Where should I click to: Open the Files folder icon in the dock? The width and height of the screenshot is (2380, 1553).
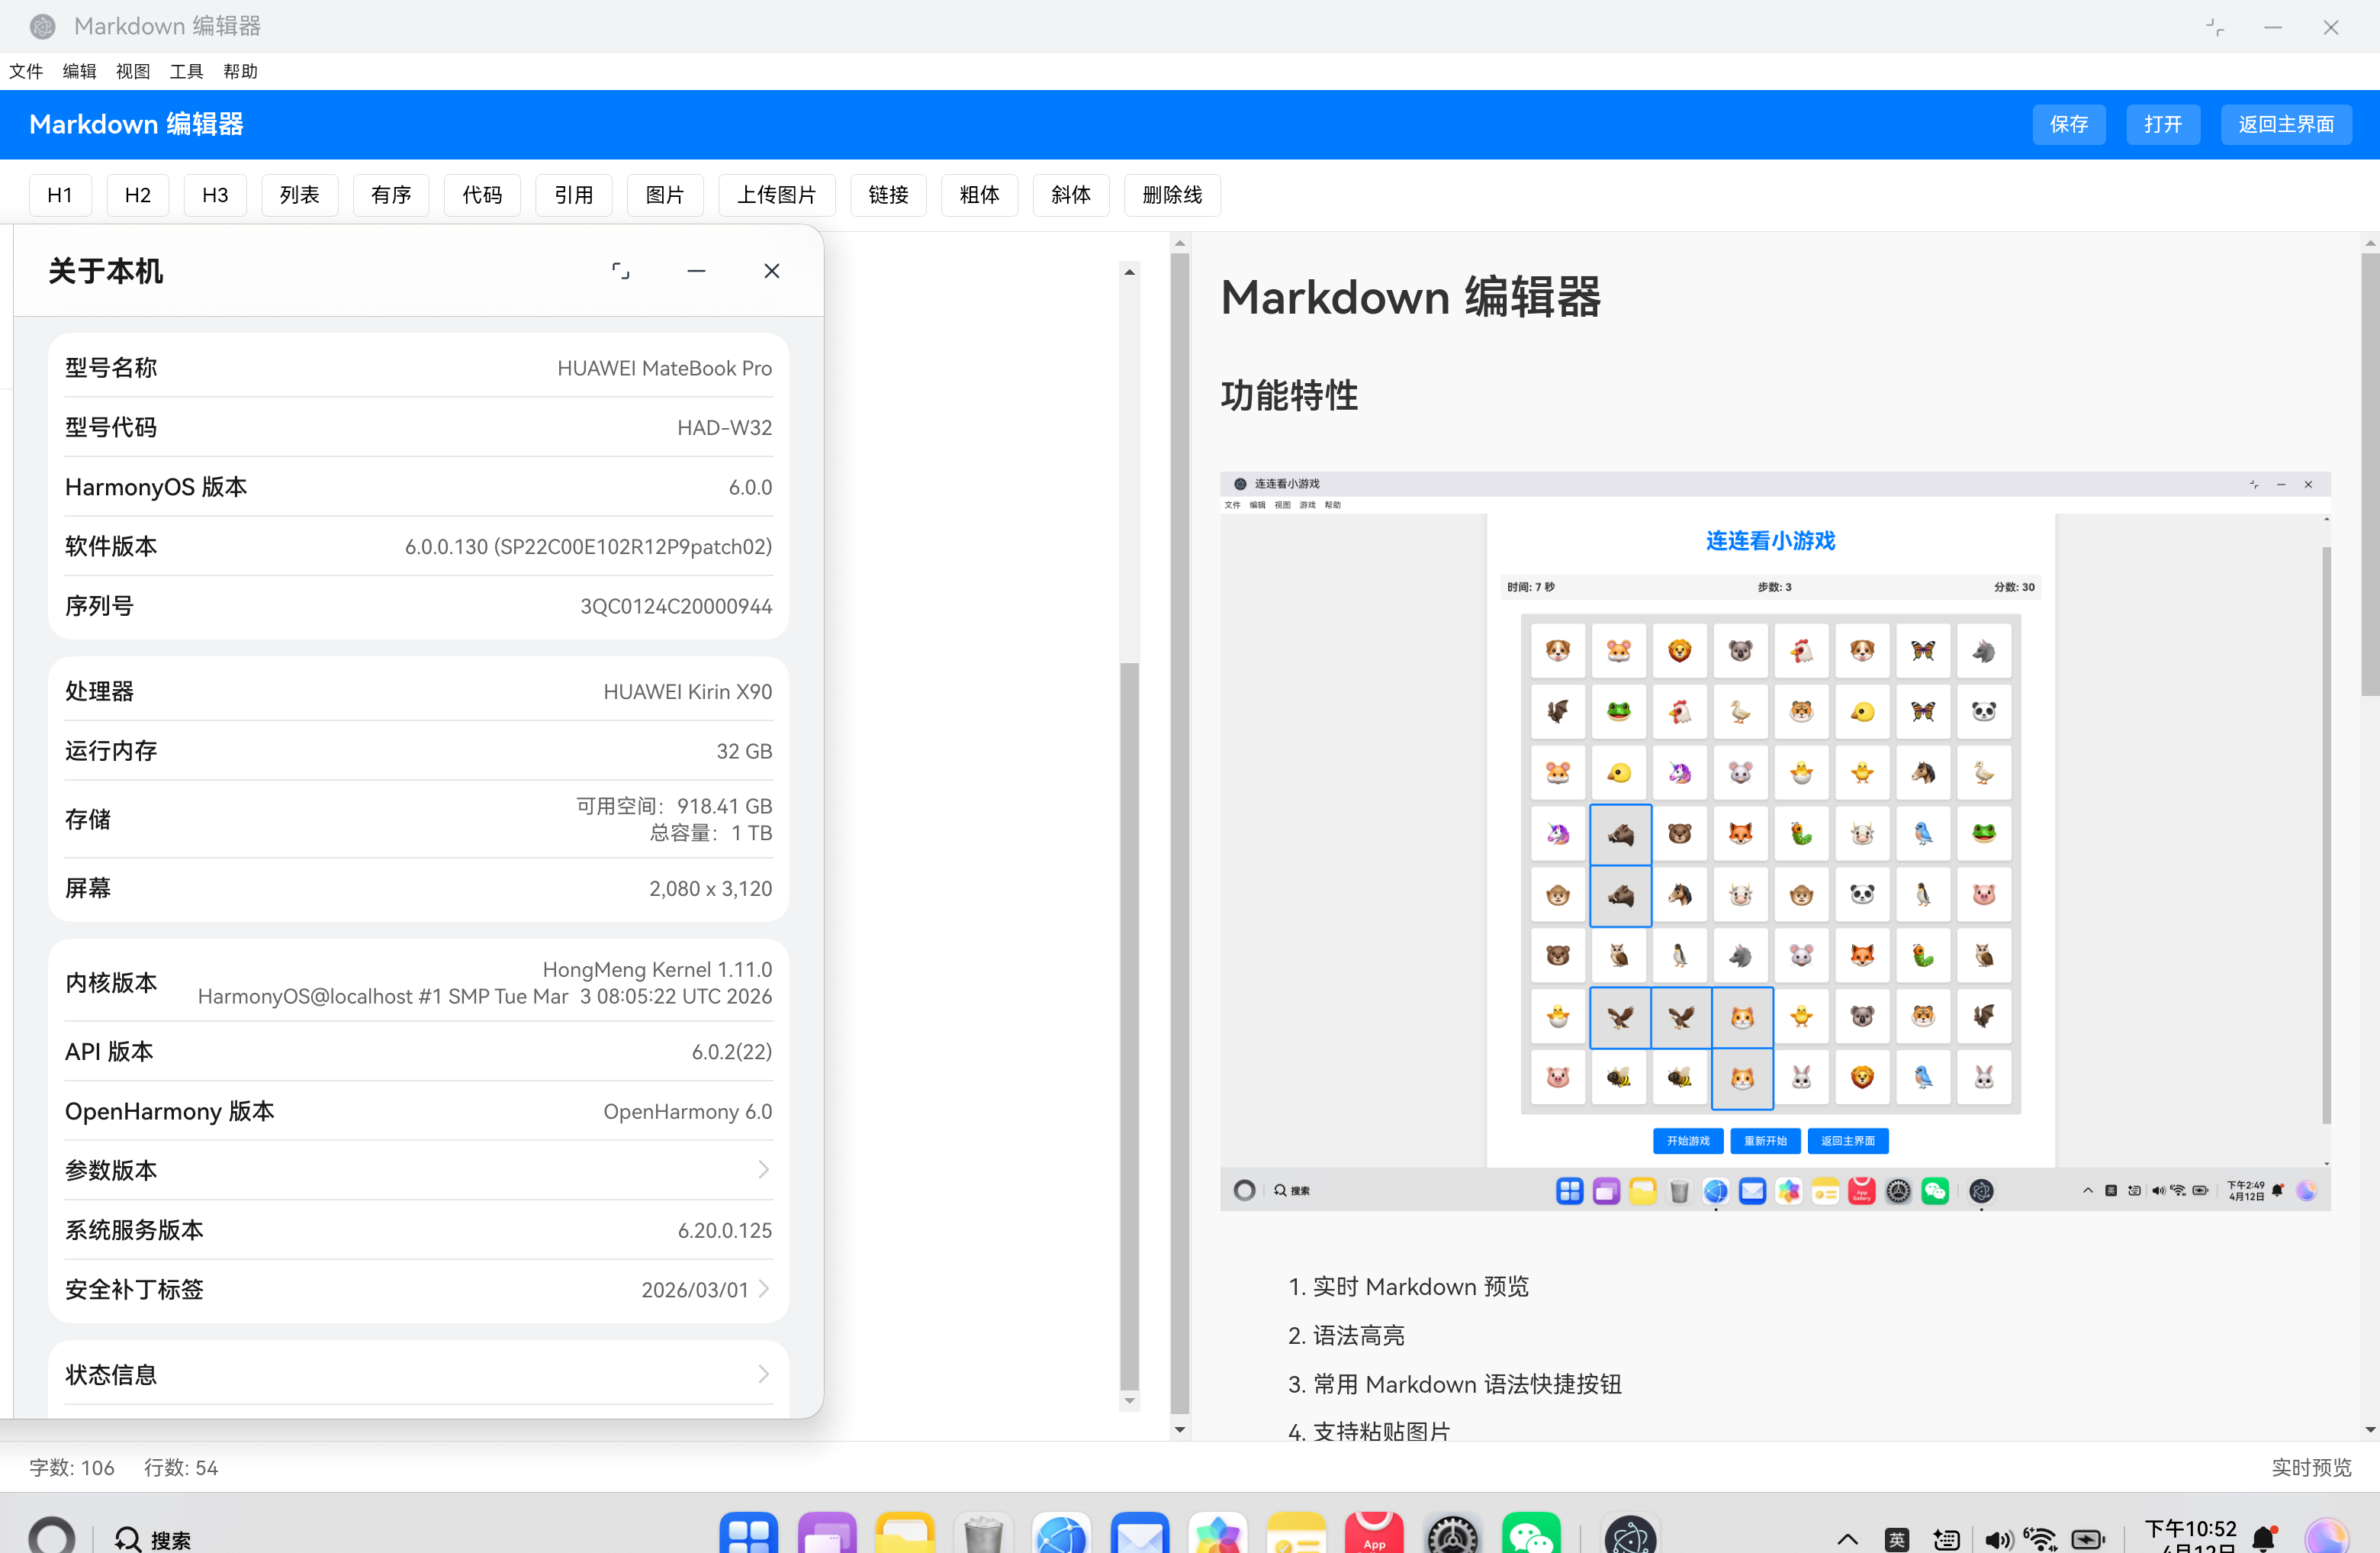(x=905, y=1536)
